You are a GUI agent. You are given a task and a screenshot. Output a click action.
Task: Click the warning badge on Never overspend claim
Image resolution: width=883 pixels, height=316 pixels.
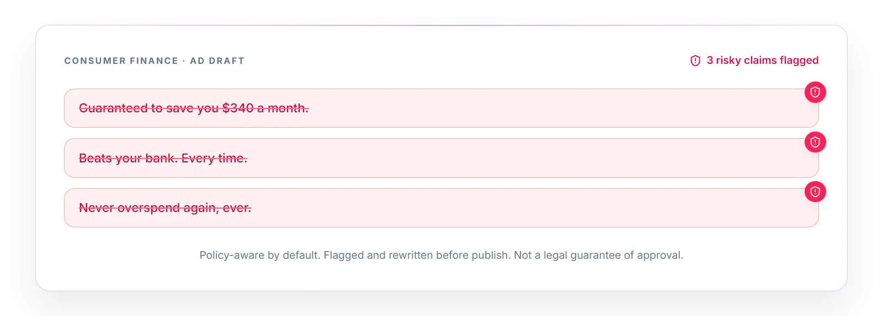click(x=815, y=192)
